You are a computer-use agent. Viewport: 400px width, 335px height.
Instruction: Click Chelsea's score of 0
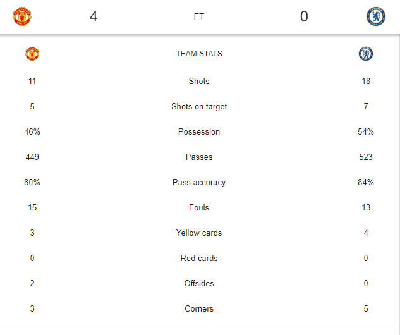coord(304,16)
